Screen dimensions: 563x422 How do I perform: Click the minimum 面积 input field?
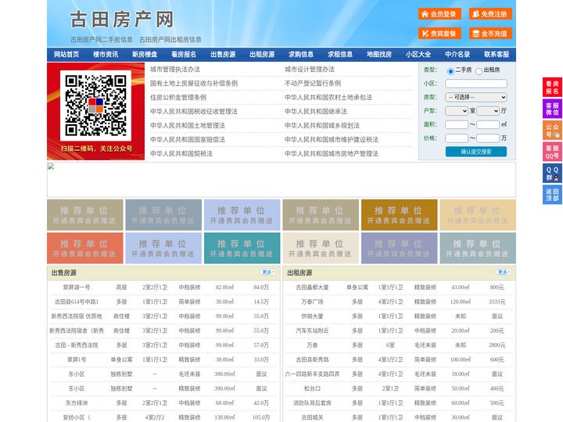tap(457, 124)
